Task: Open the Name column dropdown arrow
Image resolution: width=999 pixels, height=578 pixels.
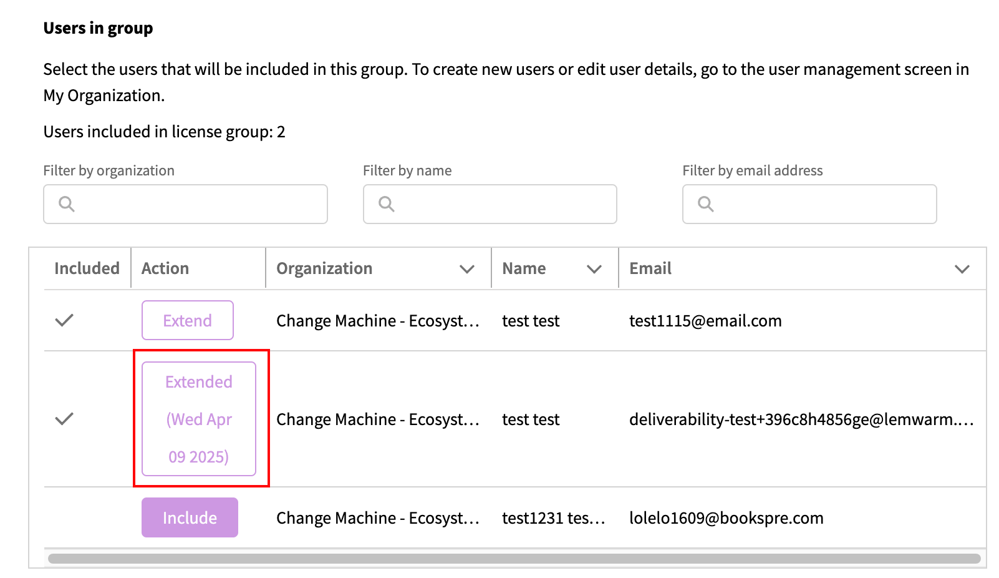Action: click(594, 269)
